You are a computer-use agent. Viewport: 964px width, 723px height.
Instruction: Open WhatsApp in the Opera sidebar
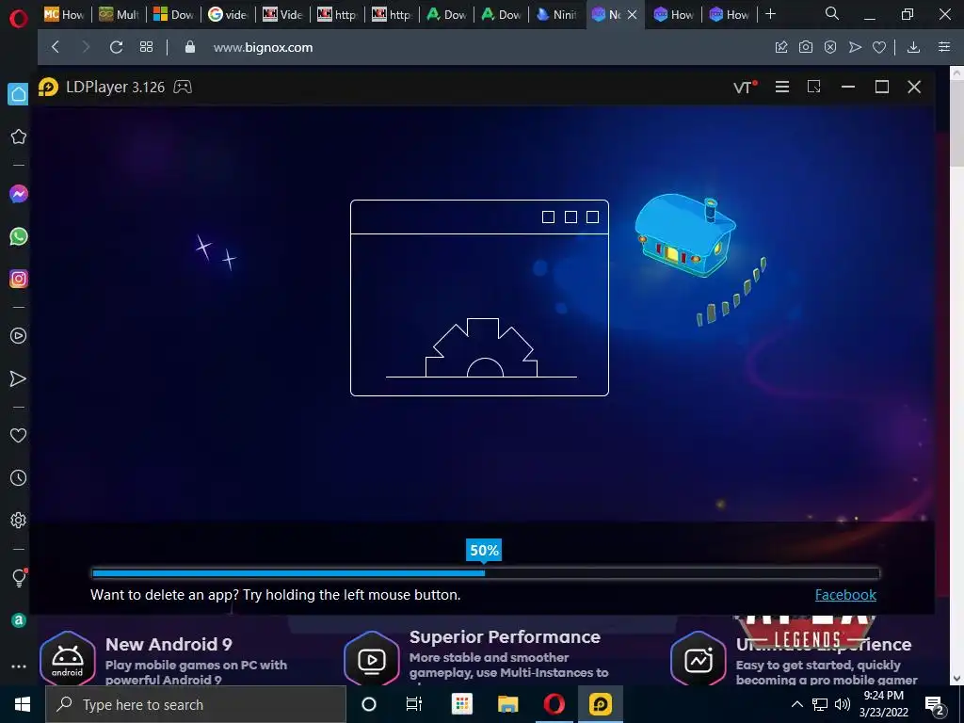[19, 236]
